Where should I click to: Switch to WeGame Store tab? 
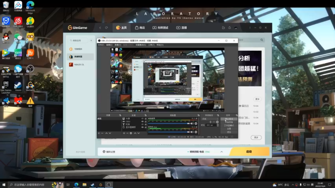tap(140, 28)
